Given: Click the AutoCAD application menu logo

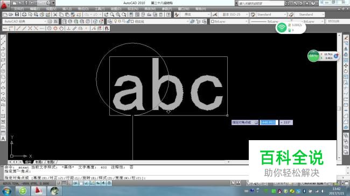Looking at the screenshot, I should point(4,5).
